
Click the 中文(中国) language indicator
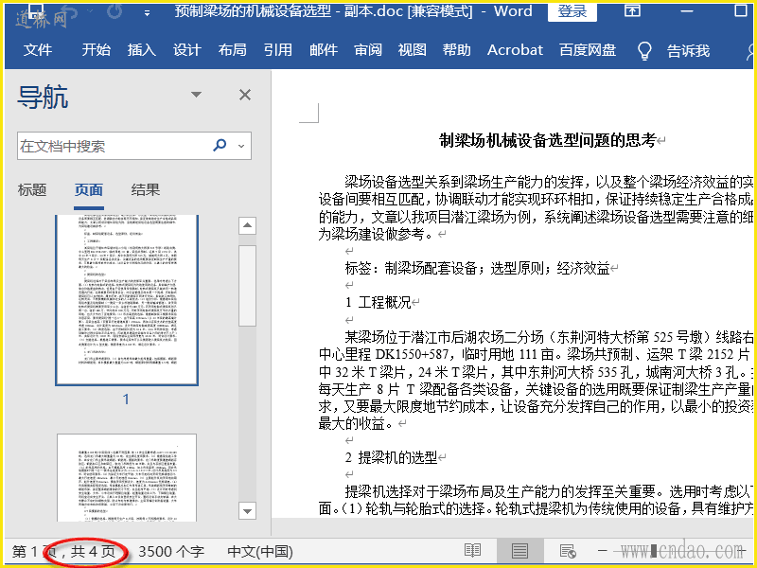(260, 552)
